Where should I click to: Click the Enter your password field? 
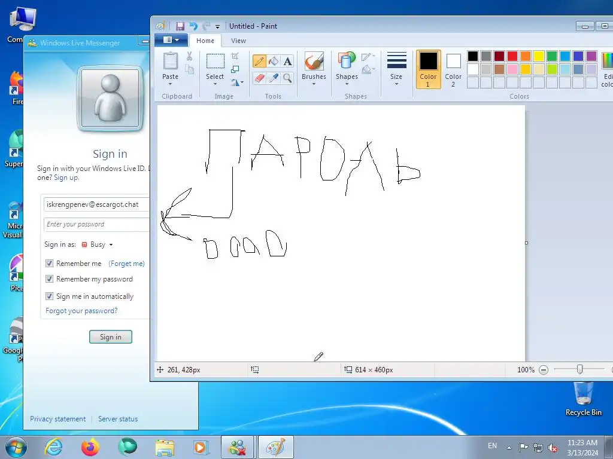click(x=97, y=225)
